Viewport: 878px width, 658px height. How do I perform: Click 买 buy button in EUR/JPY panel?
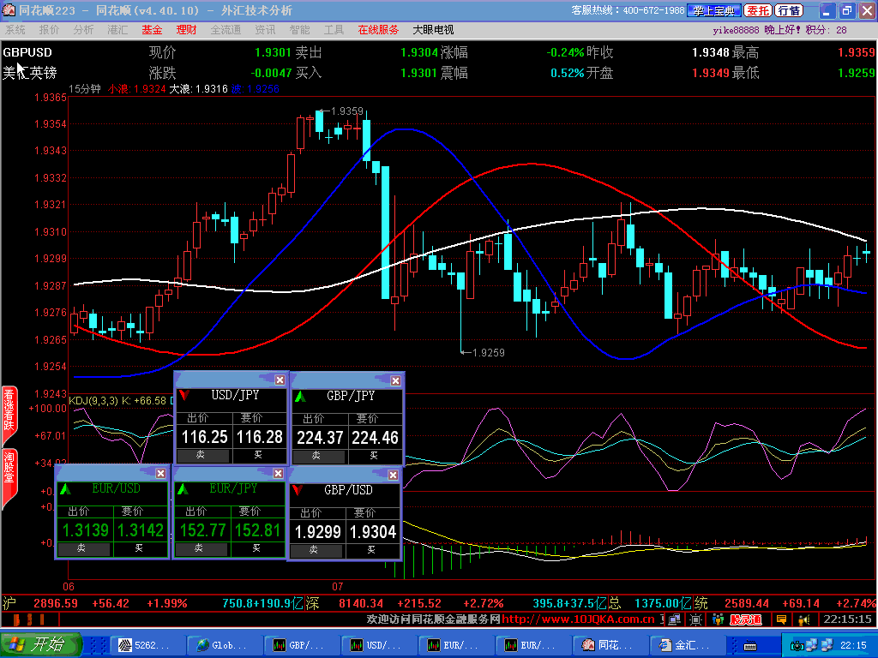click(x=256, y=549)
